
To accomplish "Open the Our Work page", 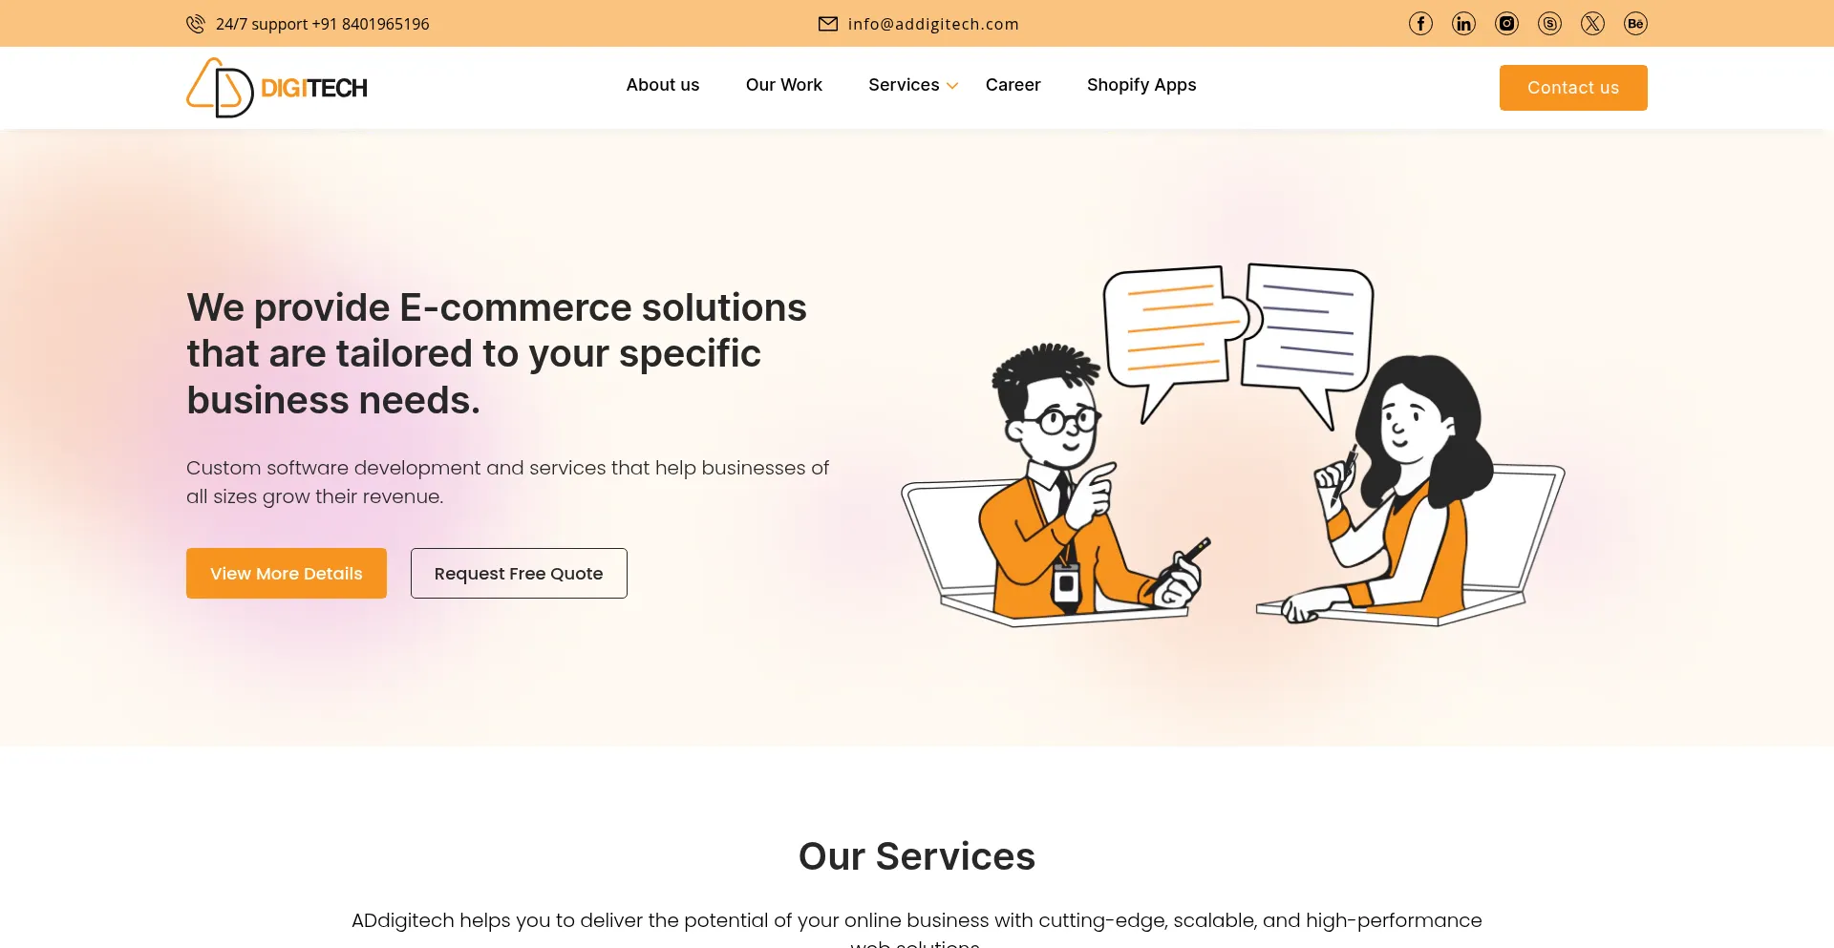I will point(784,85).
